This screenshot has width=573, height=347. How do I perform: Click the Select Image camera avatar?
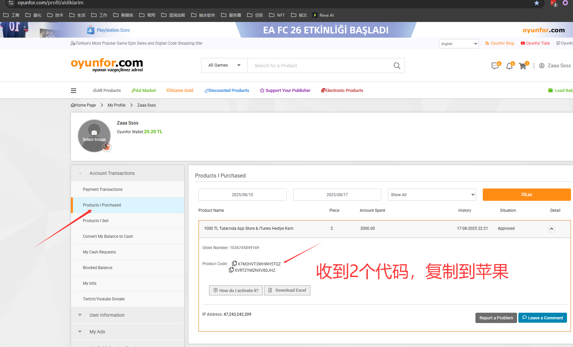pyautogui.click(x=94, y=136)
